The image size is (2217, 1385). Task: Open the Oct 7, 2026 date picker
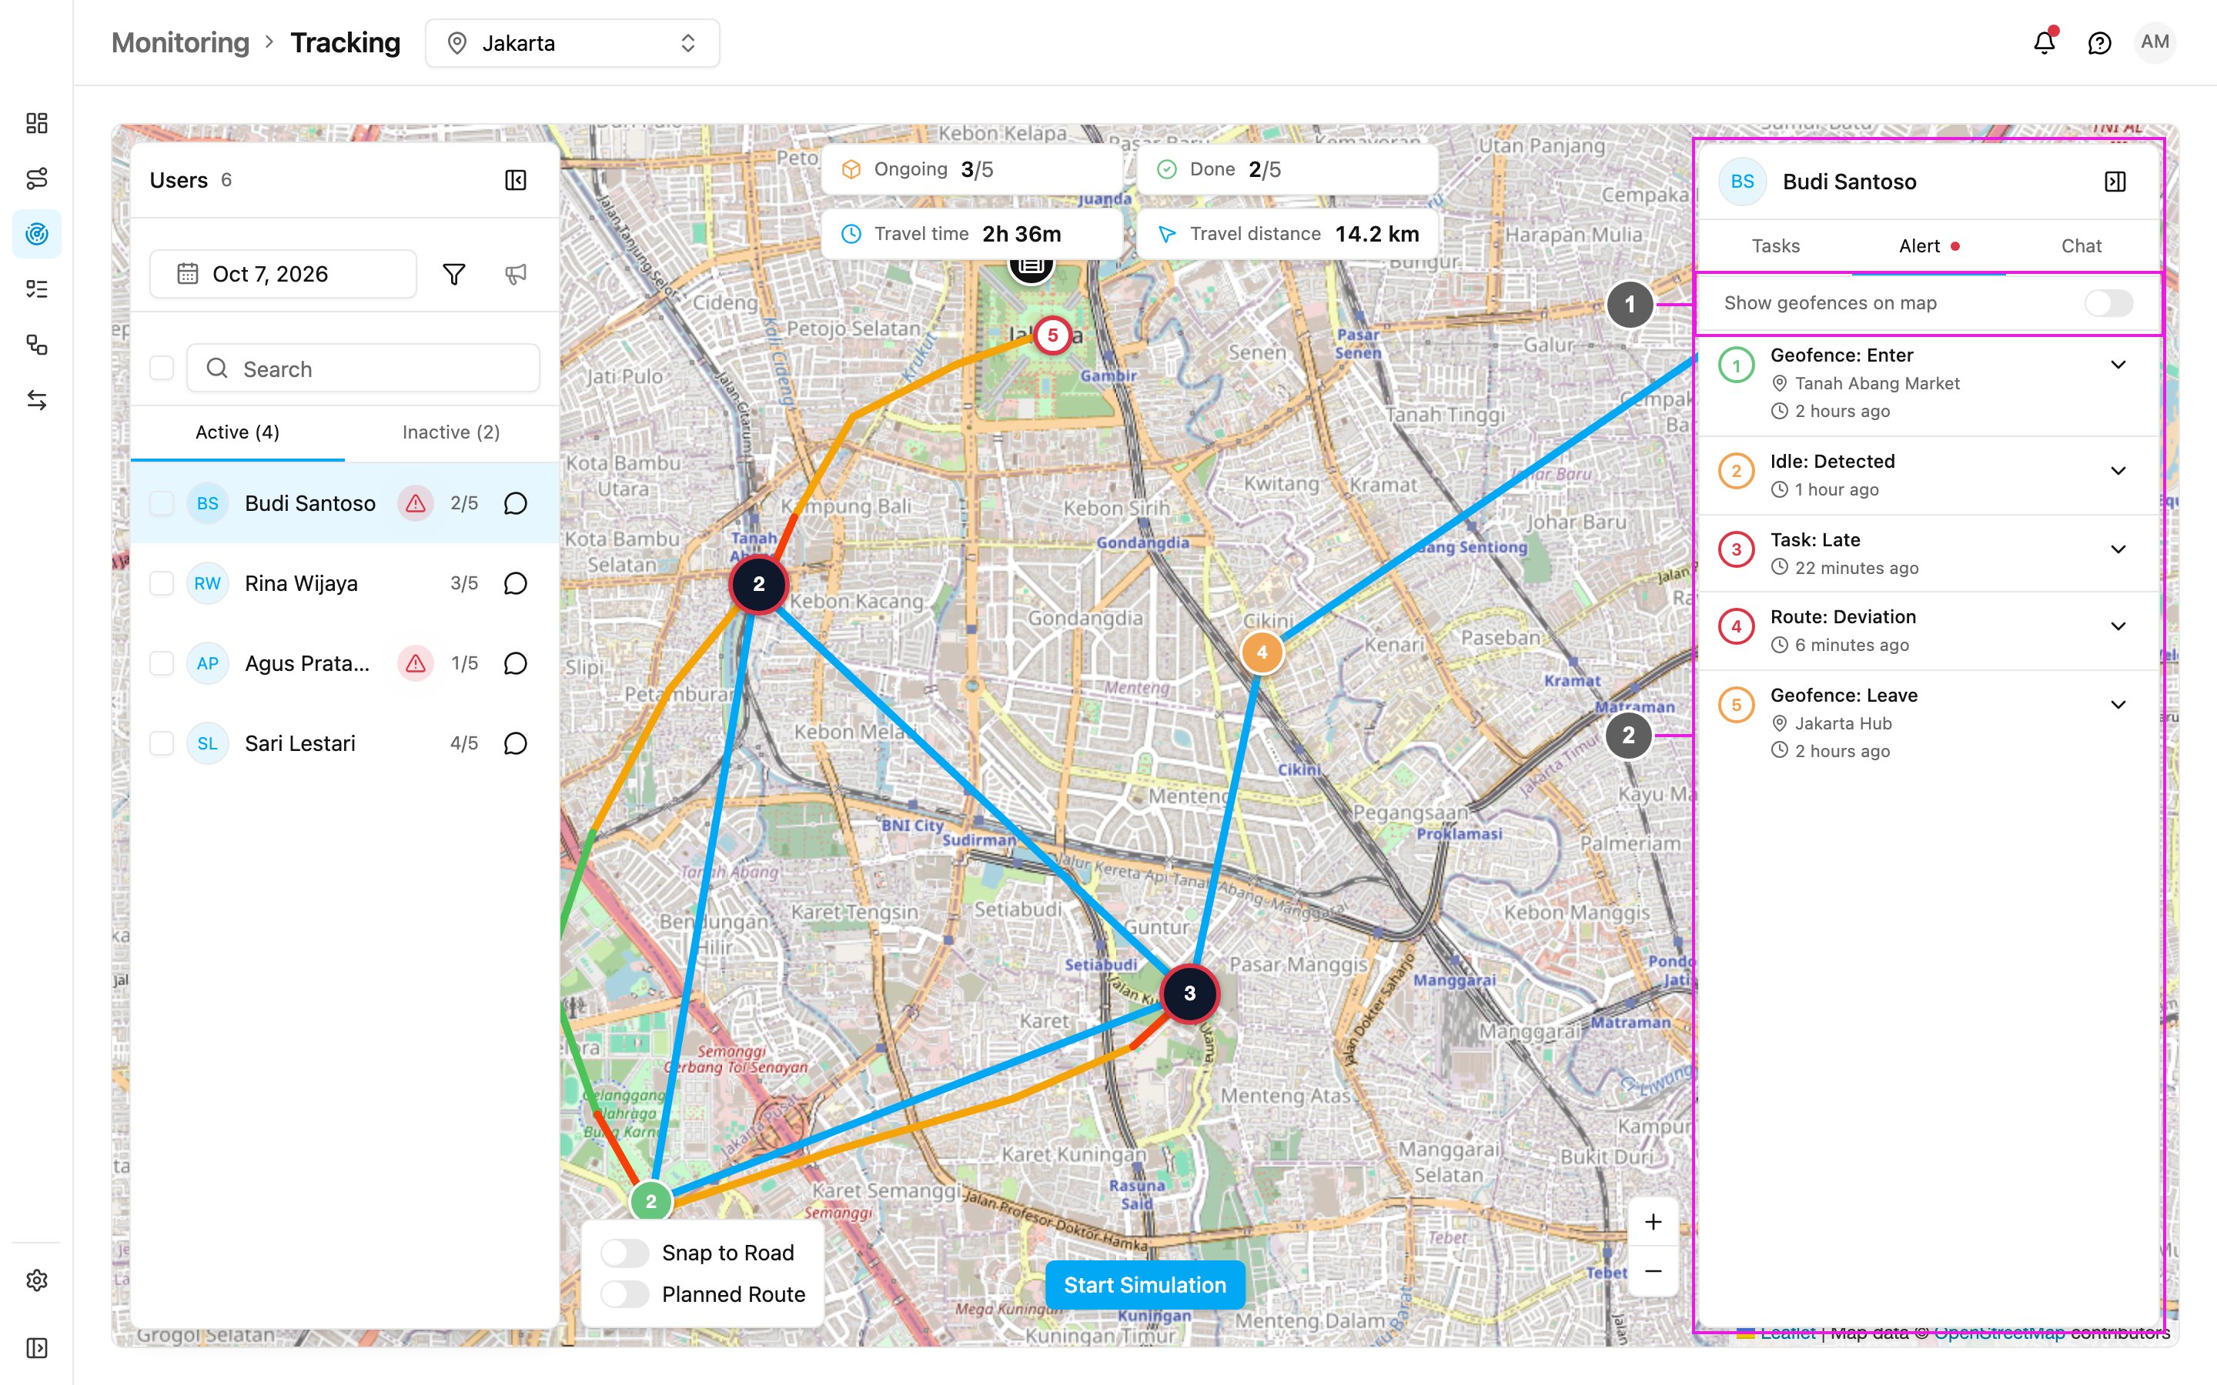pos(283,274)
